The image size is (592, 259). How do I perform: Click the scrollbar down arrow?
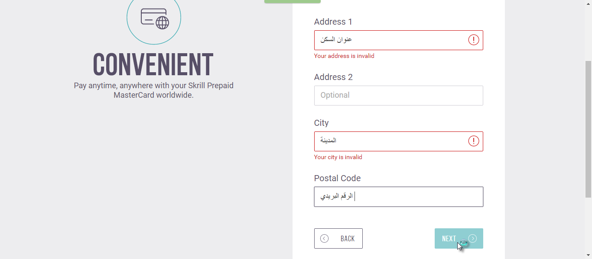pos(588,255)
